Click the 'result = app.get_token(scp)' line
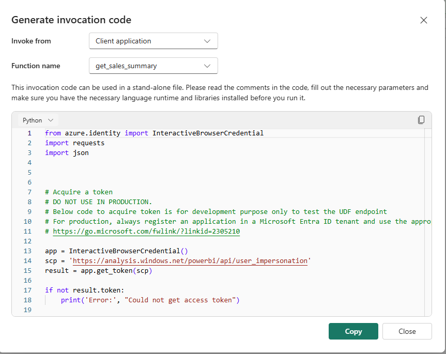Viewport: 446px width, 354px height. click(x=98, y=271)
